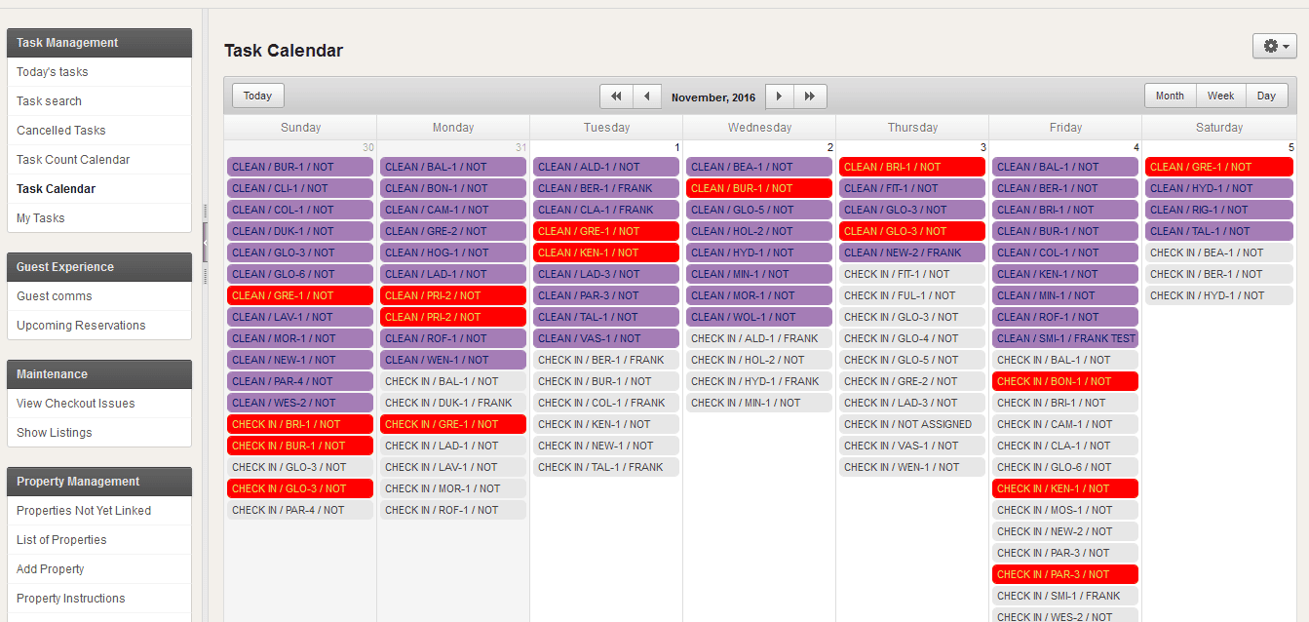The width and height of the screenshot is (1309, 622).
Task: Open Guest comms link
Action: (x=55, y=296)
